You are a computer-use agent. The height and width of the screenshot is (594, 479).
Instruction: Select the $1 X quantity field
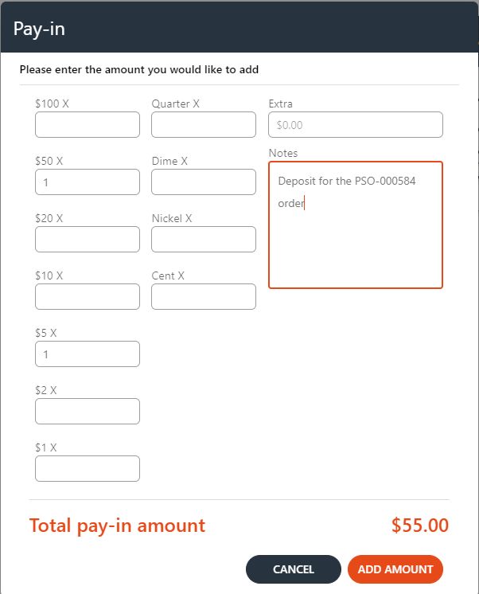coord(88,469)
